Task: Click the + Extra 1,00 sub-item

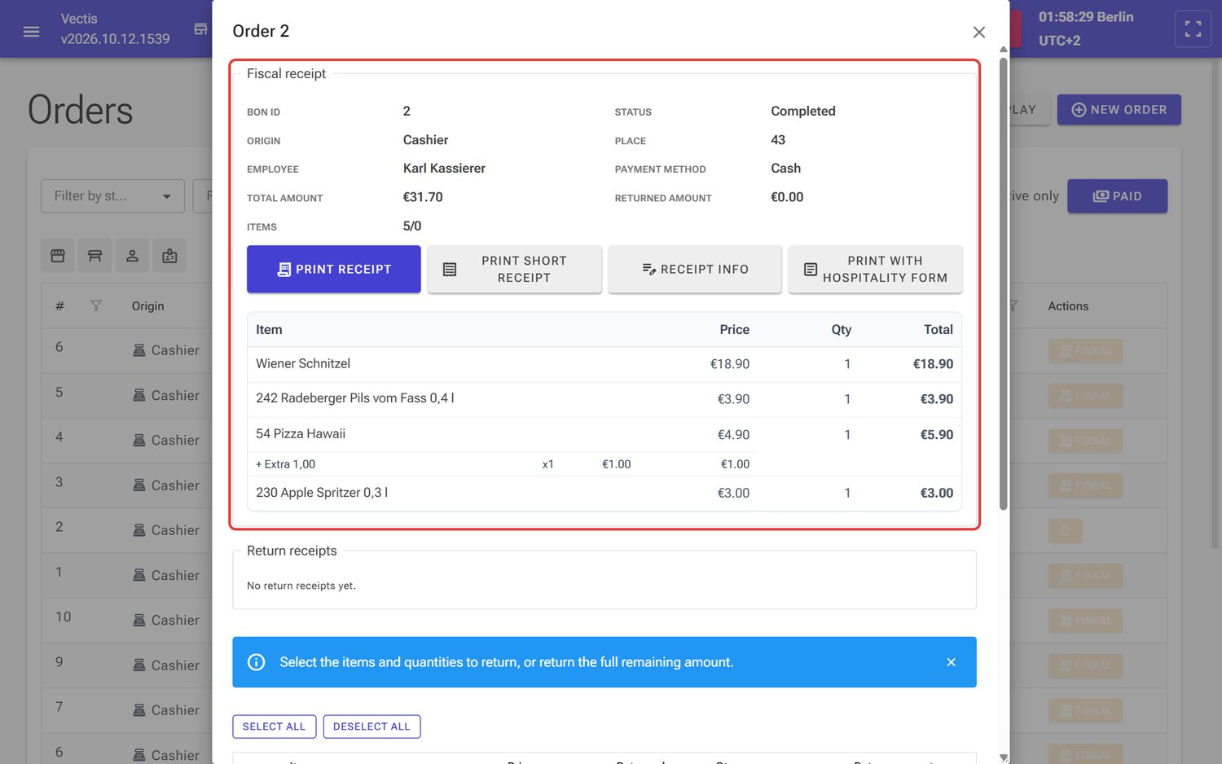Action: pyautogui.click(x=285, y=464)
